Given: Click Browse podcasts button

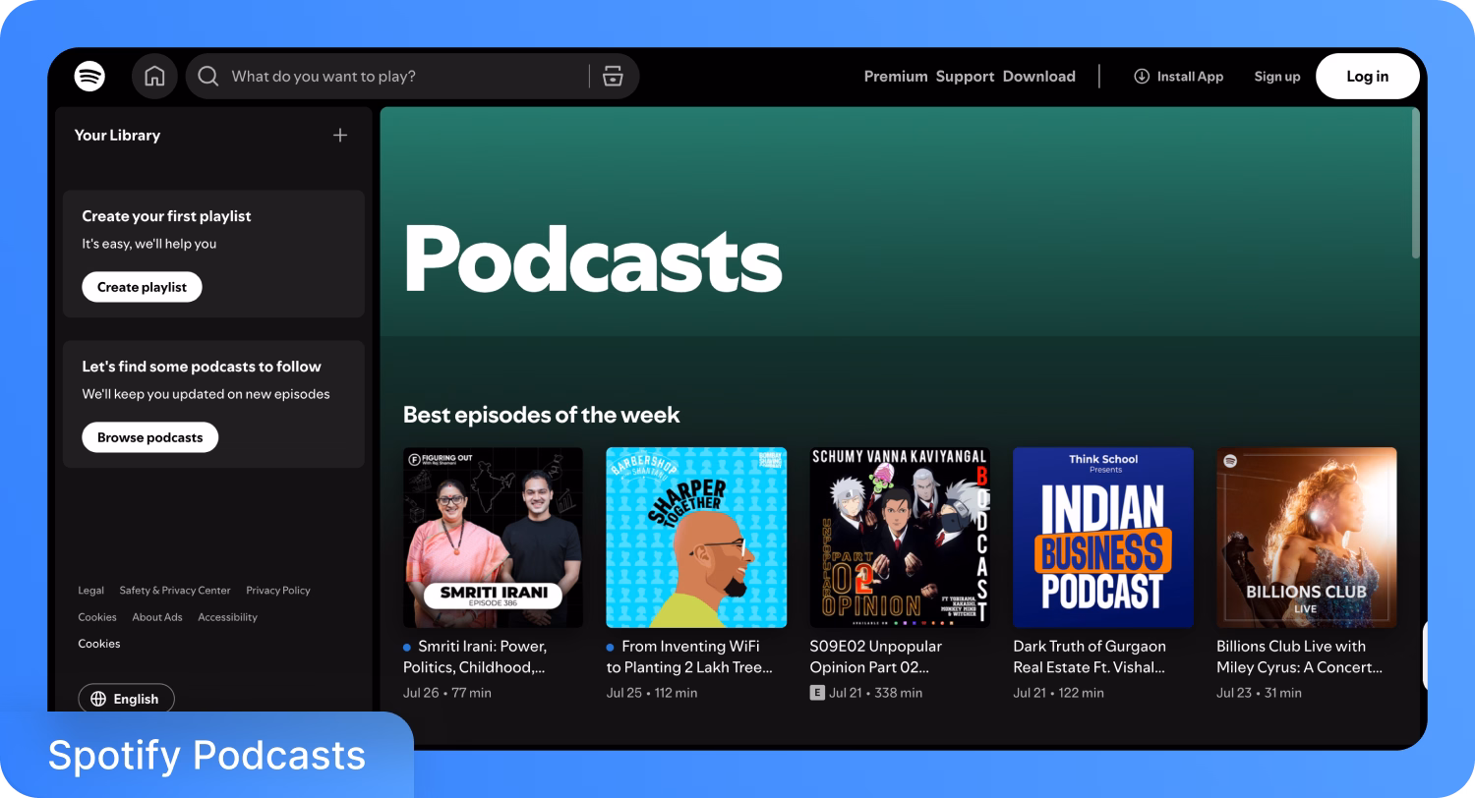Looking at the screenshot, I should click(x=149, y=437).
